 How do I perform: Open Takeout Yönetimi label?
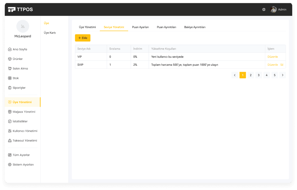(25, 141)
